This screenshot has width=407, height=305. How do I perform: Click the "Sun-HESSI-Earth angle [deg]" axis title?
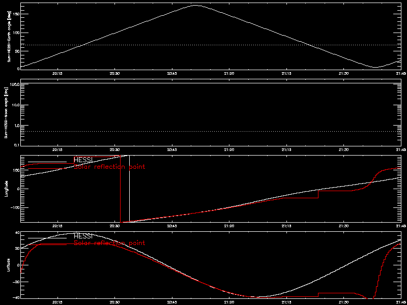pos(10,36)
